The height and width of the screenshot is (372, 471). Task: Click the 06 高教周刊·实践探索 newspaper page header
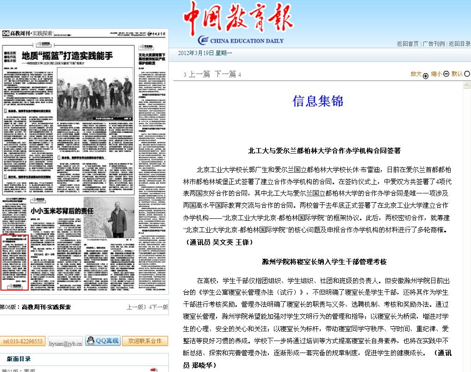pos(27,33)
